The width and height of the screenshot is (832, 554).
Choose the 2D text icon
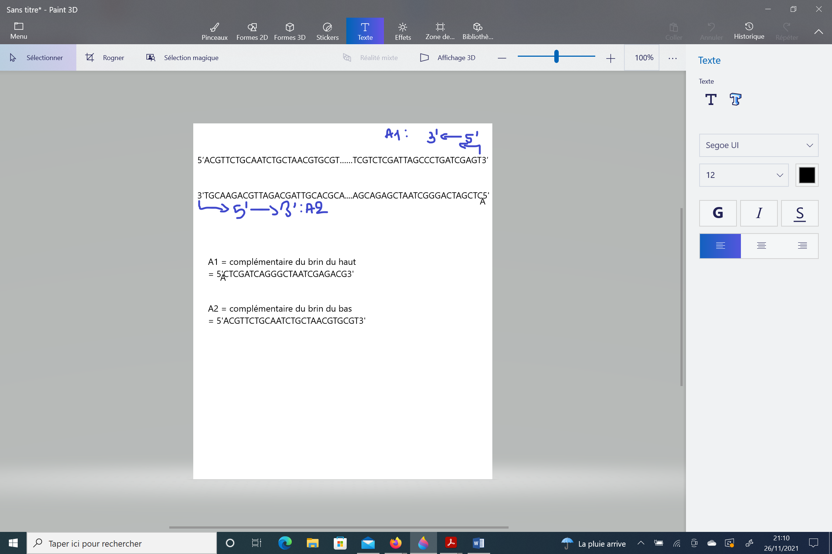pyautogui.click(x=711, y=99)
